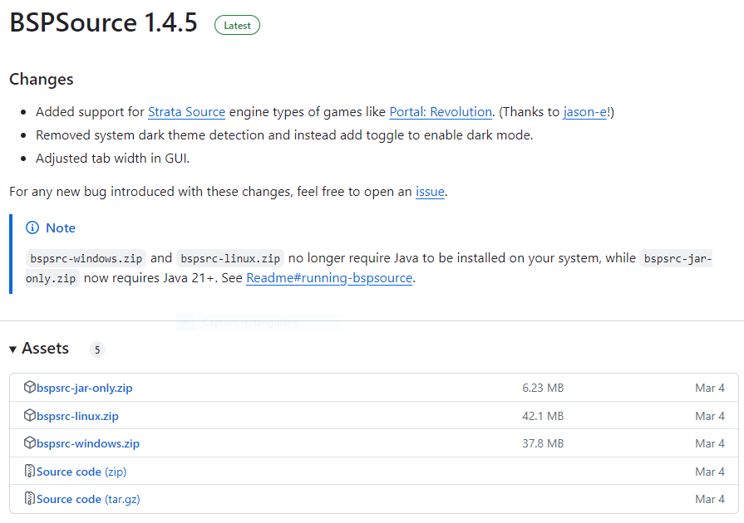Click the package icon beside bspsrc-windows.zip
This screenshot has width=744, height=523.
[x=29, y=443]
